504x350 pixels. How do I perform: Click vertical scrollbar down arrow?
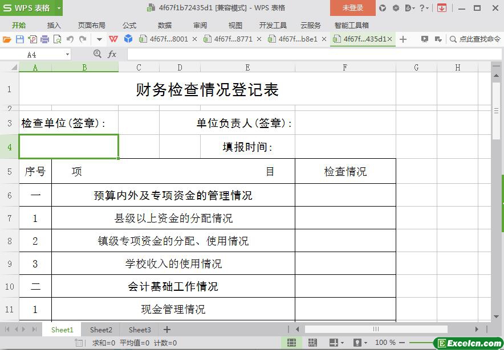coord(496,316)
